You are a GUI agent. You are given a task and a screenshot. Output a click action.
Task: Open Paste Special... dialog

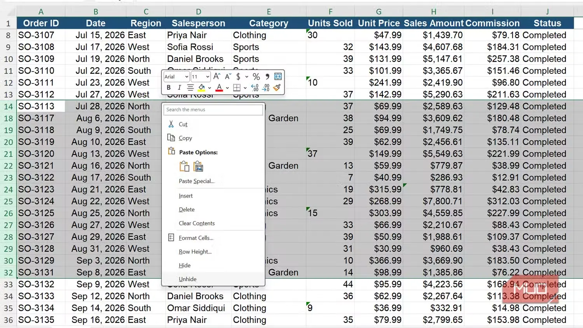[x=213, y=181]
